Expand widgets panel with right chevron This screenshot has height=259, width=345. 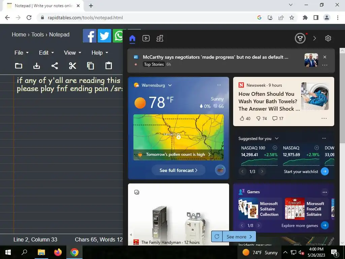315,38
